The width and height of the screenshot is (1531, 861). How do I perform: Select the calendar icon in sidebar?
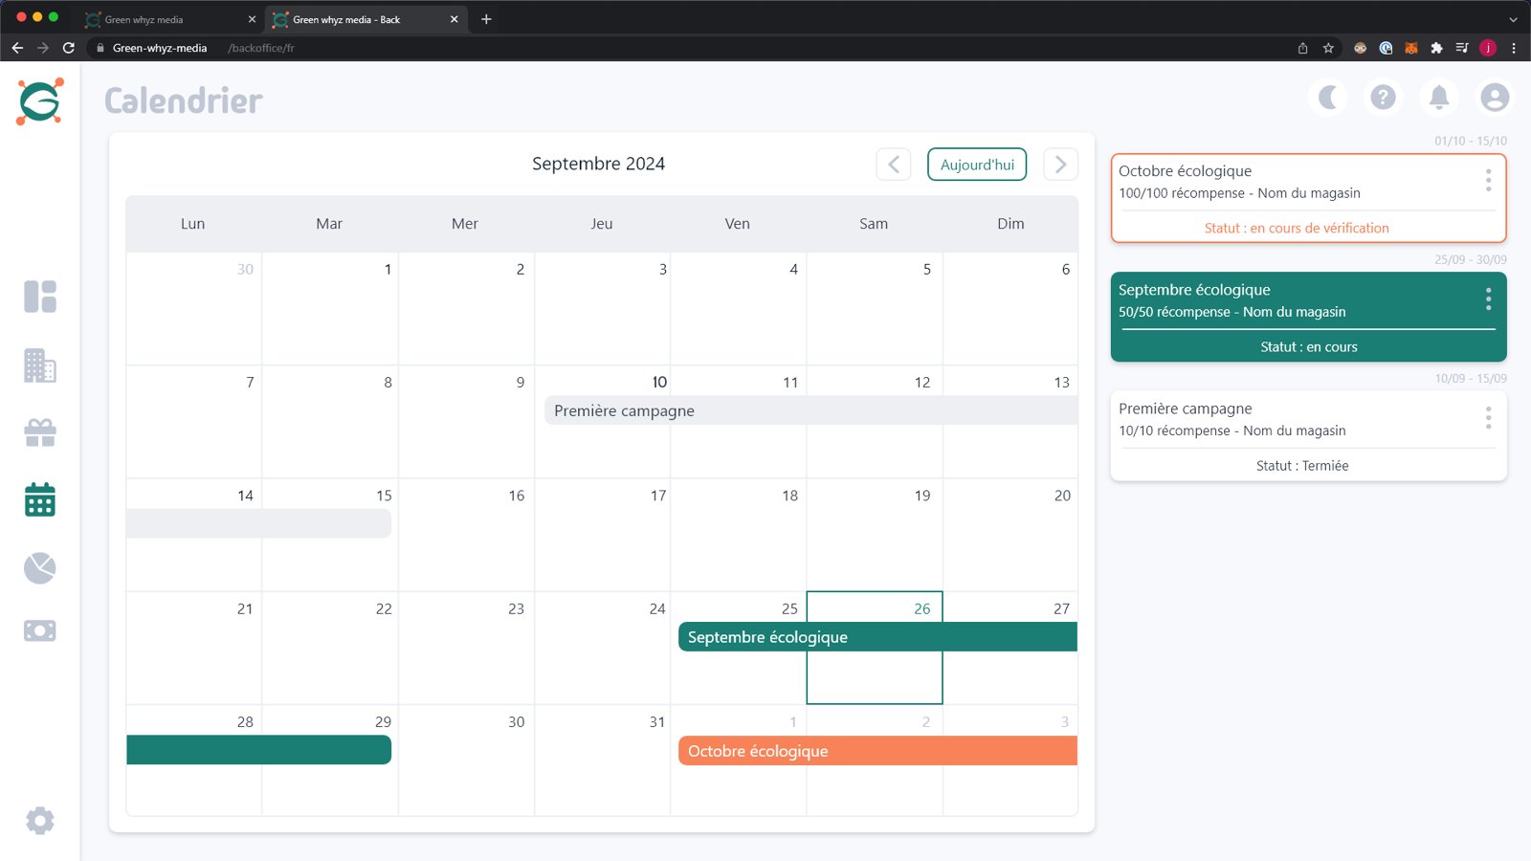[40, 499]
